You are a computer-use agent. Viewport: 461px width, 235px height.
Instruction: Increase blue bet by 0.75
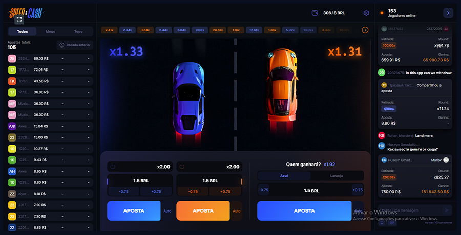pos(156,191)
